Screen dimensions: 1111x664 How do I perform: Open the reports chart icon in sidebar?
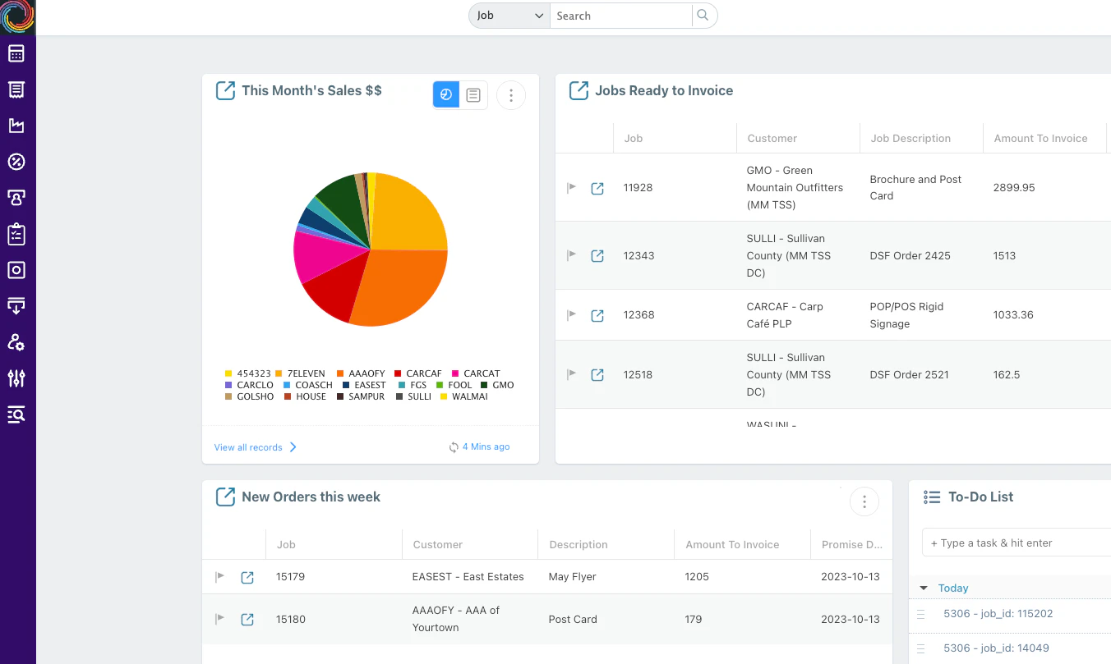pos(18,125)
